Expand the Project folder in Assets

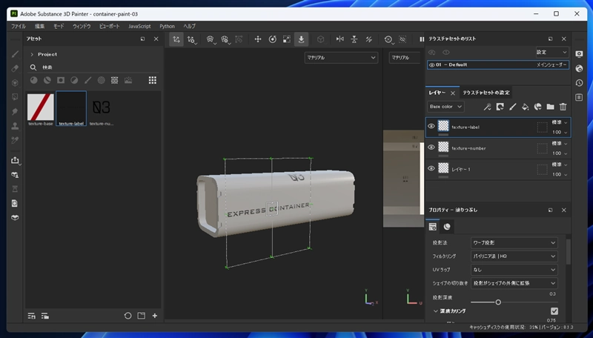(x=32, y=54)
